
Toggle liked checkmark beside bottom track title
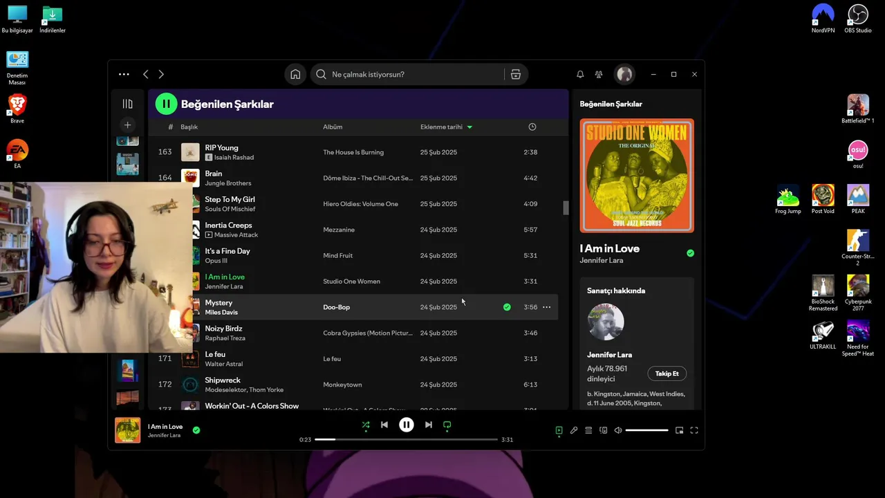point(196,430)
